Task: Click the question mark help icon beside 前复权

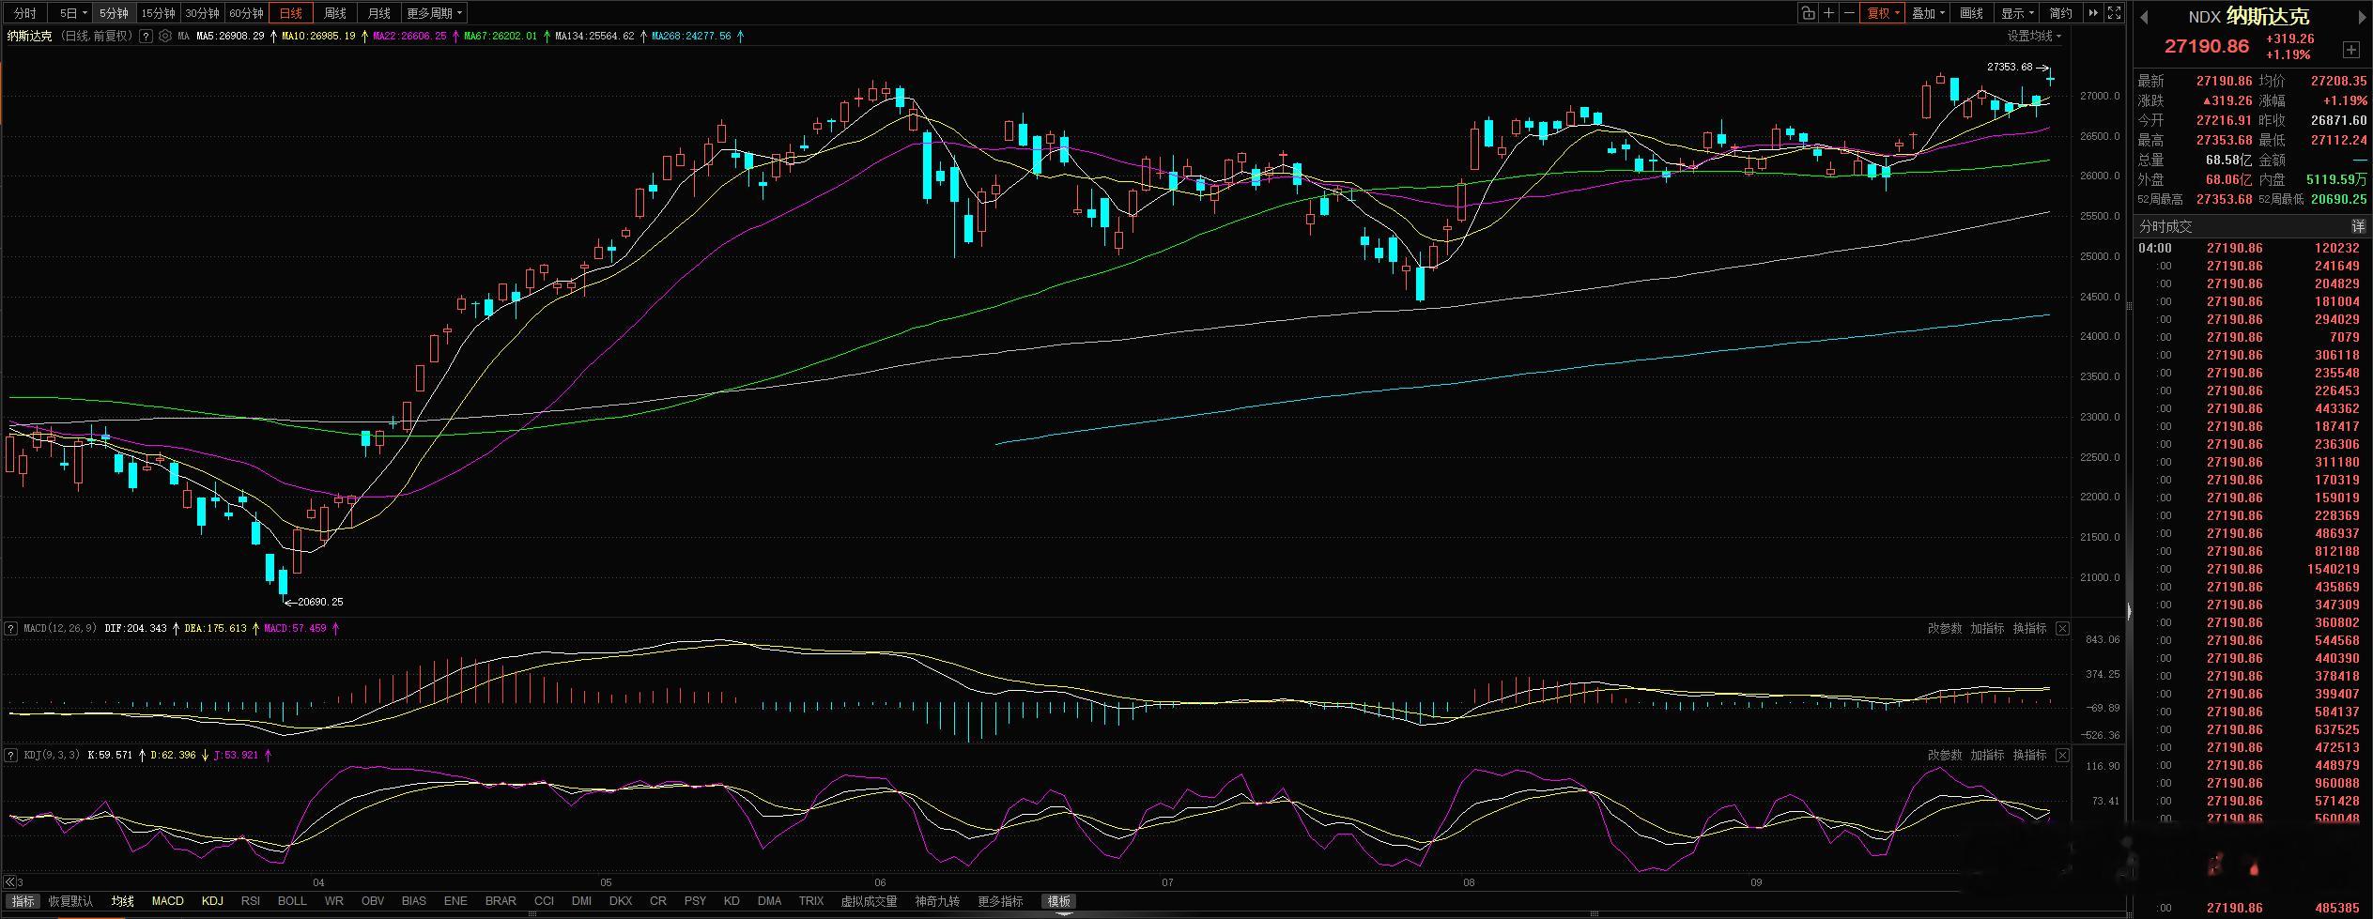Action: pos(146,36)
